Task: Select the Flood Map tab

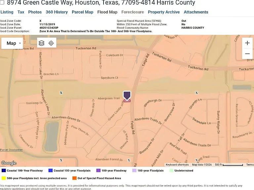Action: point(107,12)
